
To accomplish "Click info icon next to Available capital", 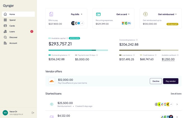I will coord(67,38).
